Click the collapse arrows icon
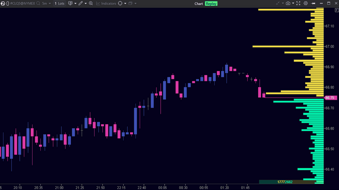The height and width of the screenshot is (190, 339). point(278,3)
